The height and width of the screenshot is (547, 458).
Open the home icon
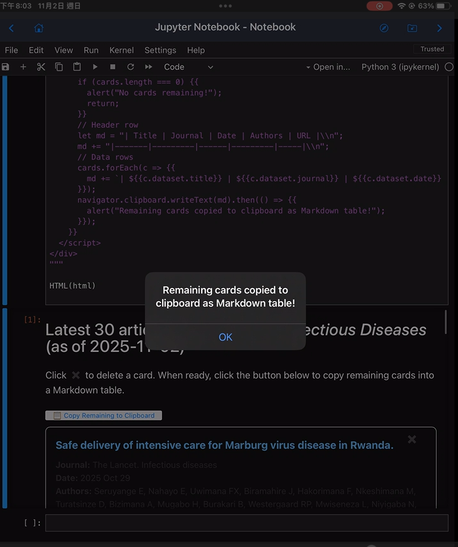tap(38, 28)
